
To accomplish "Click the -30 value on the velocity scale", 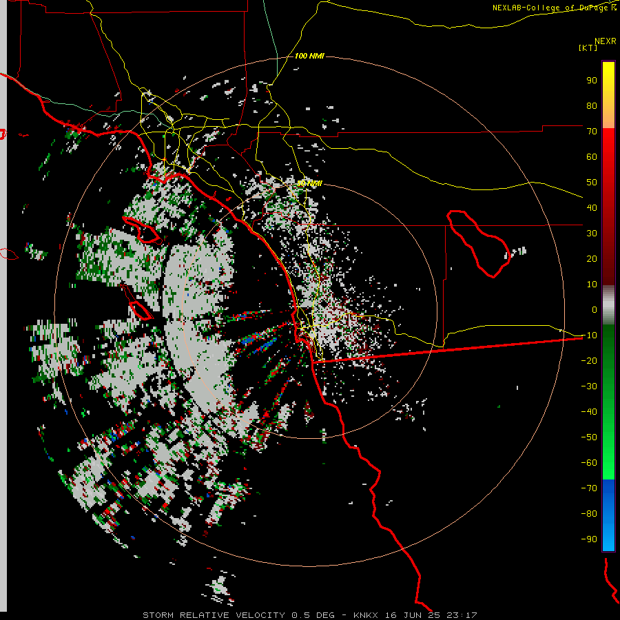I will (x=589, y=386).
